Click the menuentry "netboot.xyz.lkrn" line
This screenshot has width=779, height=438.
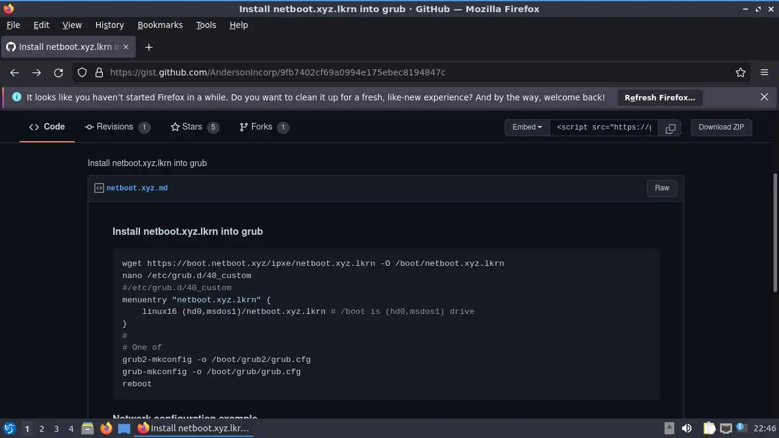196,300
